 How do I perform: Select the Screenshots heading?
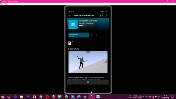[x=73, y=49]
